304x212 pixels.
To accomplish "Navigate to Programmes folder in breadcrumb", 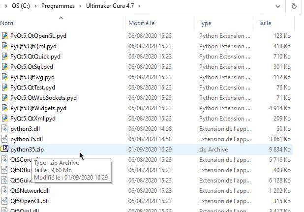I will tap(58, 6).
